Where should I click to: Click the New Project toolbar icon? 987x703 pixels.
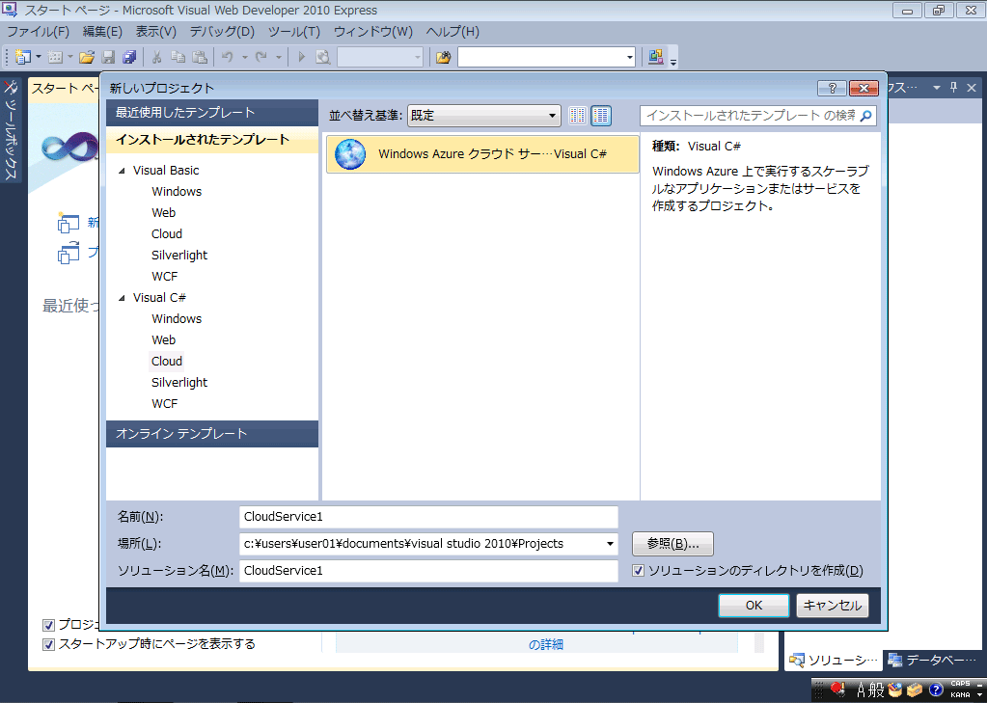click(22, 57)
